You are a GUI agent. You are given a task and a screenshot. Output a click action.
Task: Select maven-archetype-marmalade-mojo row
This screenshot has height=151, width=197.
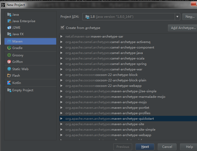click(128, 97)
